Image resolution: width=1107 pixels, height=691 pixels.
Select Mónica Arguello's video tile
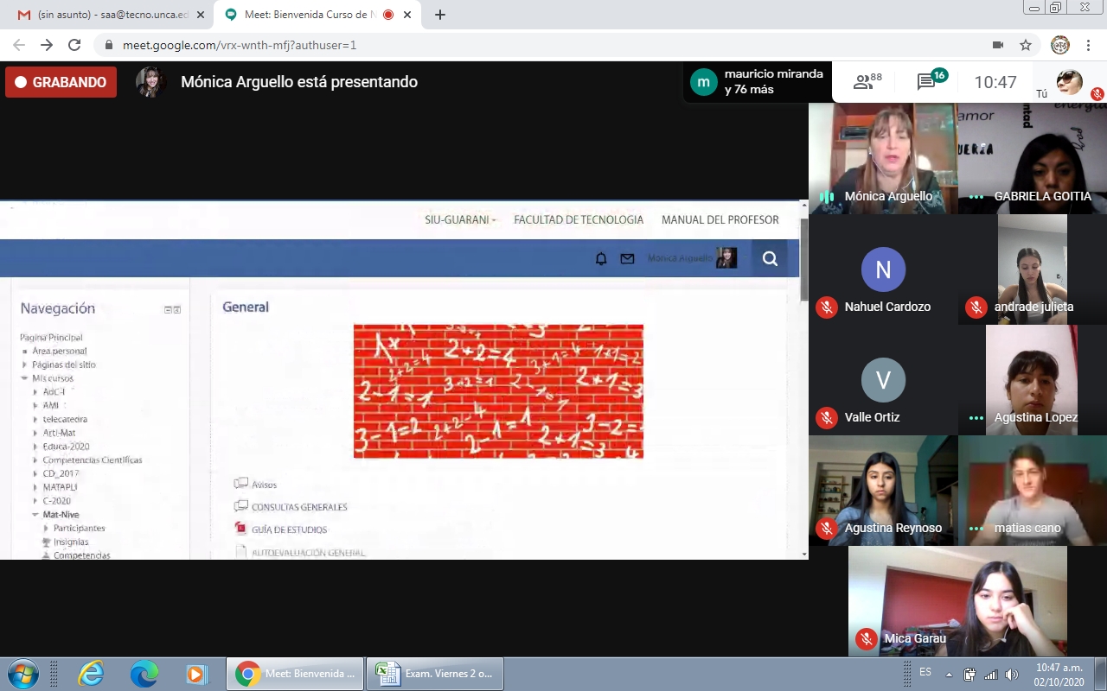[x=882, y=158]
